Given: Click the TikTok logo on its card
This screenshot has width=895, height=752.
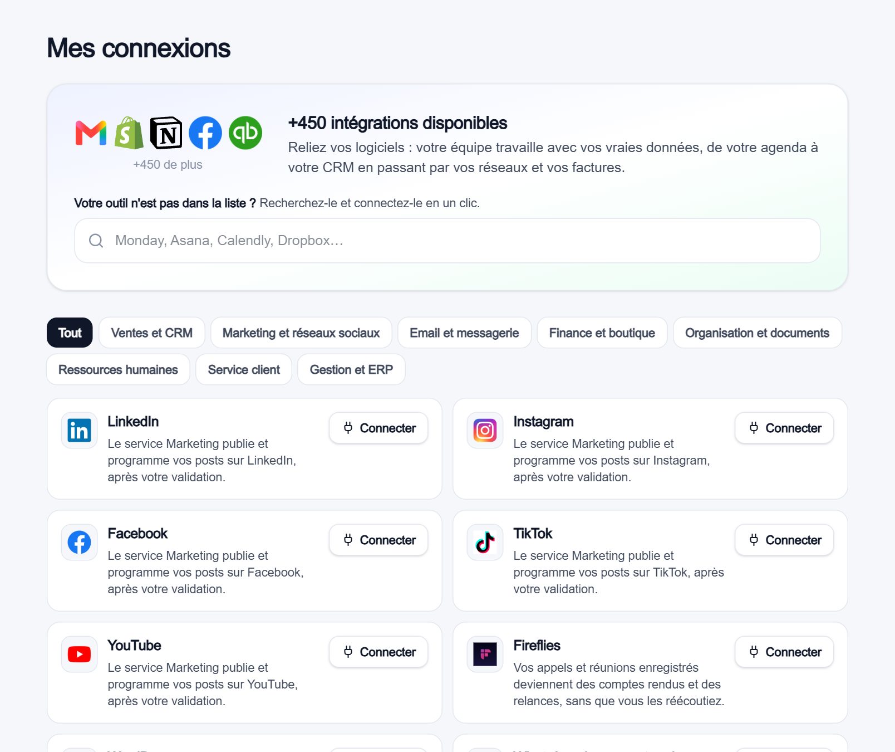Looking at the screenshot, I should coord(485,543).
